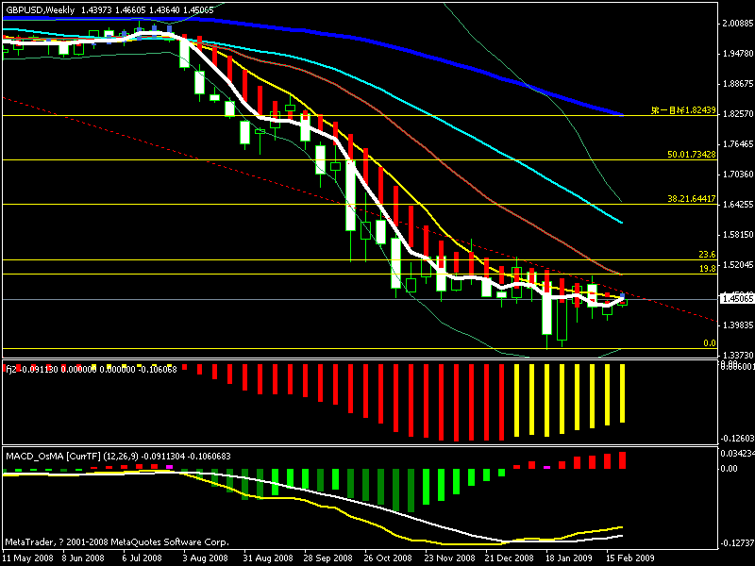
Task: Click the highlighted current price tag 1.45065
Action: coord(737,299)
